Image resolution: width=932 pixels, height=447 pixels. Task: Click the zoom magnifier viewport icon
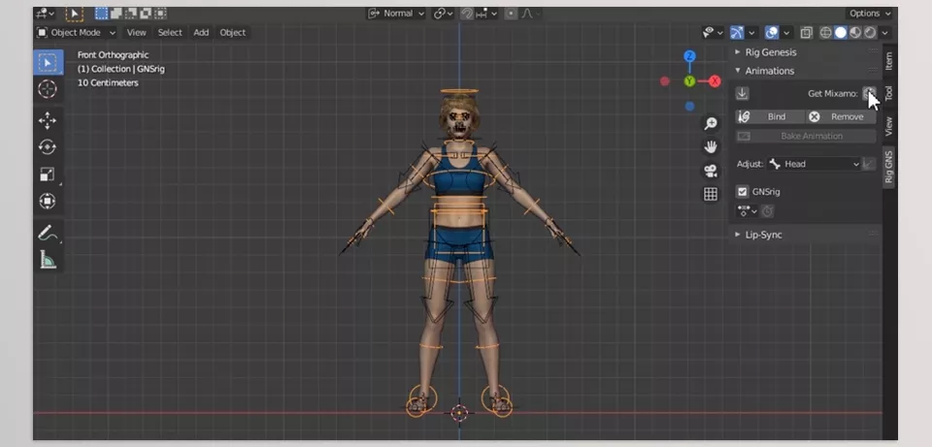point(711,124)
